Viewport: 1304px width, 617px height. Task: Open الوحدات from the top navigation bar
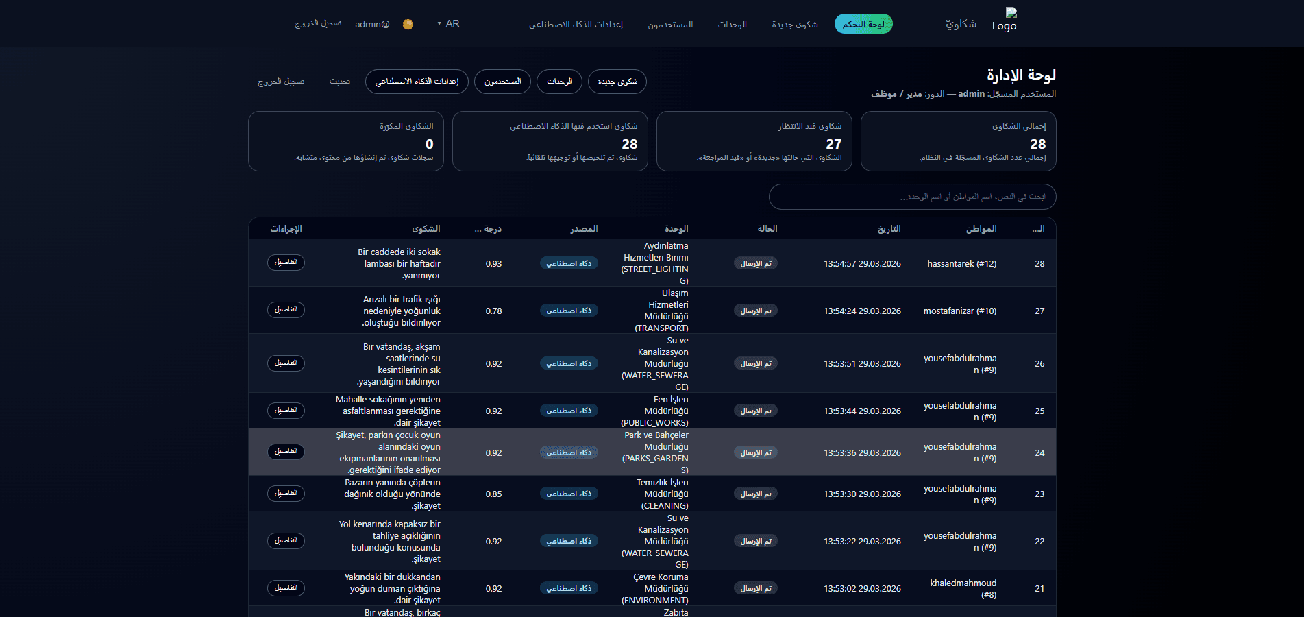(x=733, y=25)
